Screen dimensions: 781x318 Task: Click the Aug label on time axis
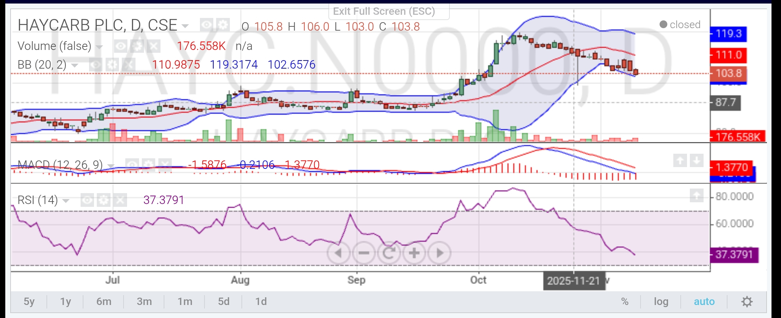coord(240,280)
